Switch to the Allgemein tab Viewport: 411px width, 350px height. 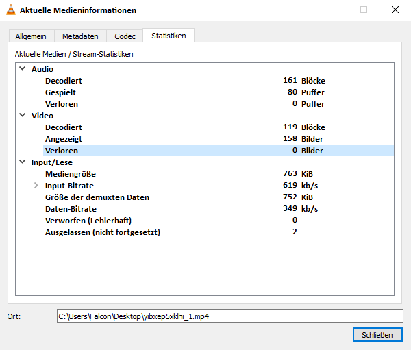32,36
